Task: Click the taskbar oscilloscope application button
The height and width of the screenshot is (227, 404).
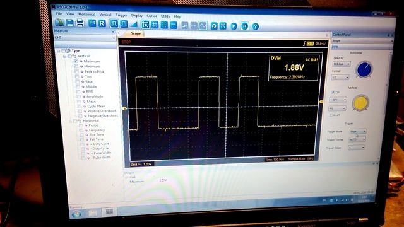Action: click(109, 212)
